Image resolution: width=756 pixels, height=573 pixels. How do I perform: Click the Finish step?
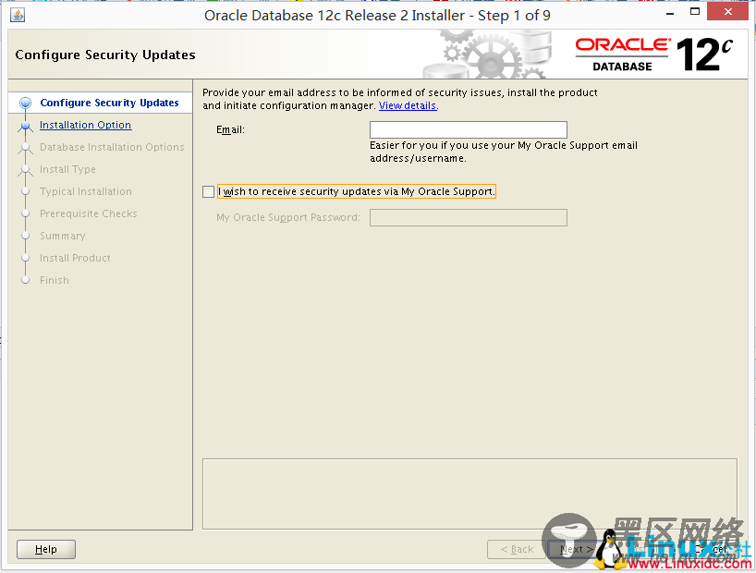point(54,280)
